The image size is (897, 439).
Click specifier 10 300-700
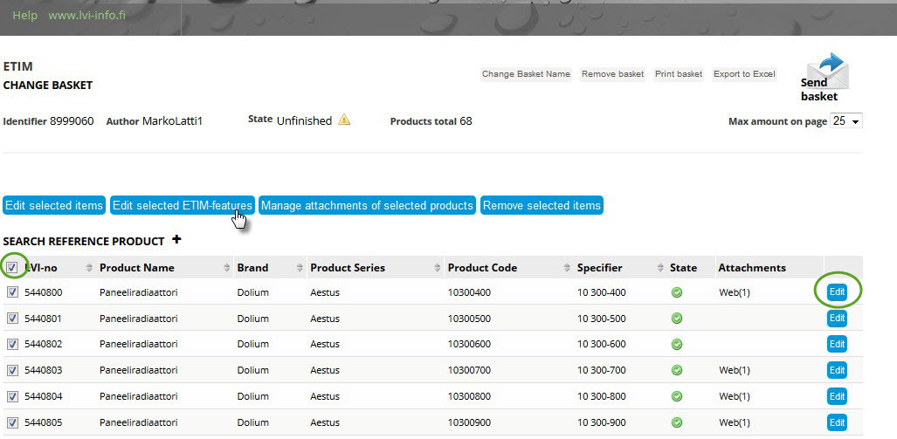[601, 370]
